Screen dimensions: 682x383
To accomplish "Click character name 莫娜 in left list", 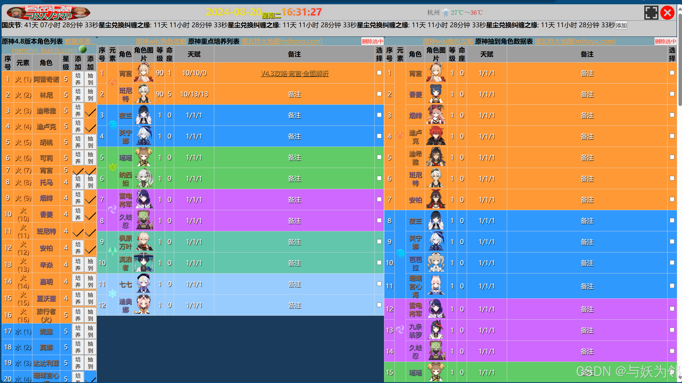I will pos(46,347).
